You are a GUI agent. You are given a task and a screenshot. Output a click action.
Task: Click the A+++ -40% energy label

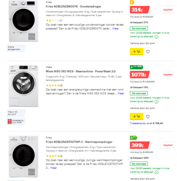point(136,67)
